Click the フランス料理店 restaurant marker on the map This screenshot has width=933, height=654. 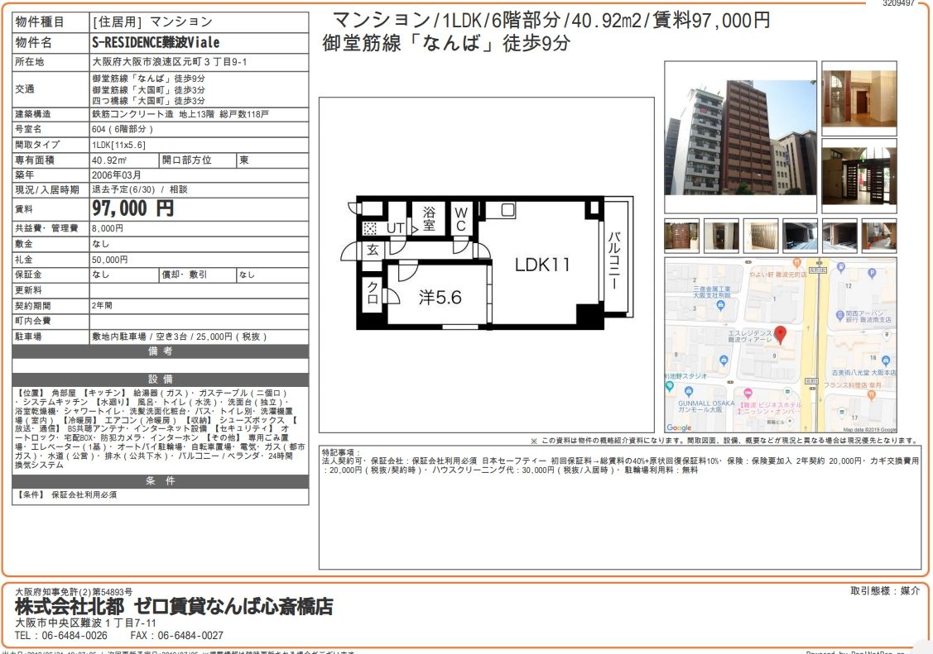[871, 394]
